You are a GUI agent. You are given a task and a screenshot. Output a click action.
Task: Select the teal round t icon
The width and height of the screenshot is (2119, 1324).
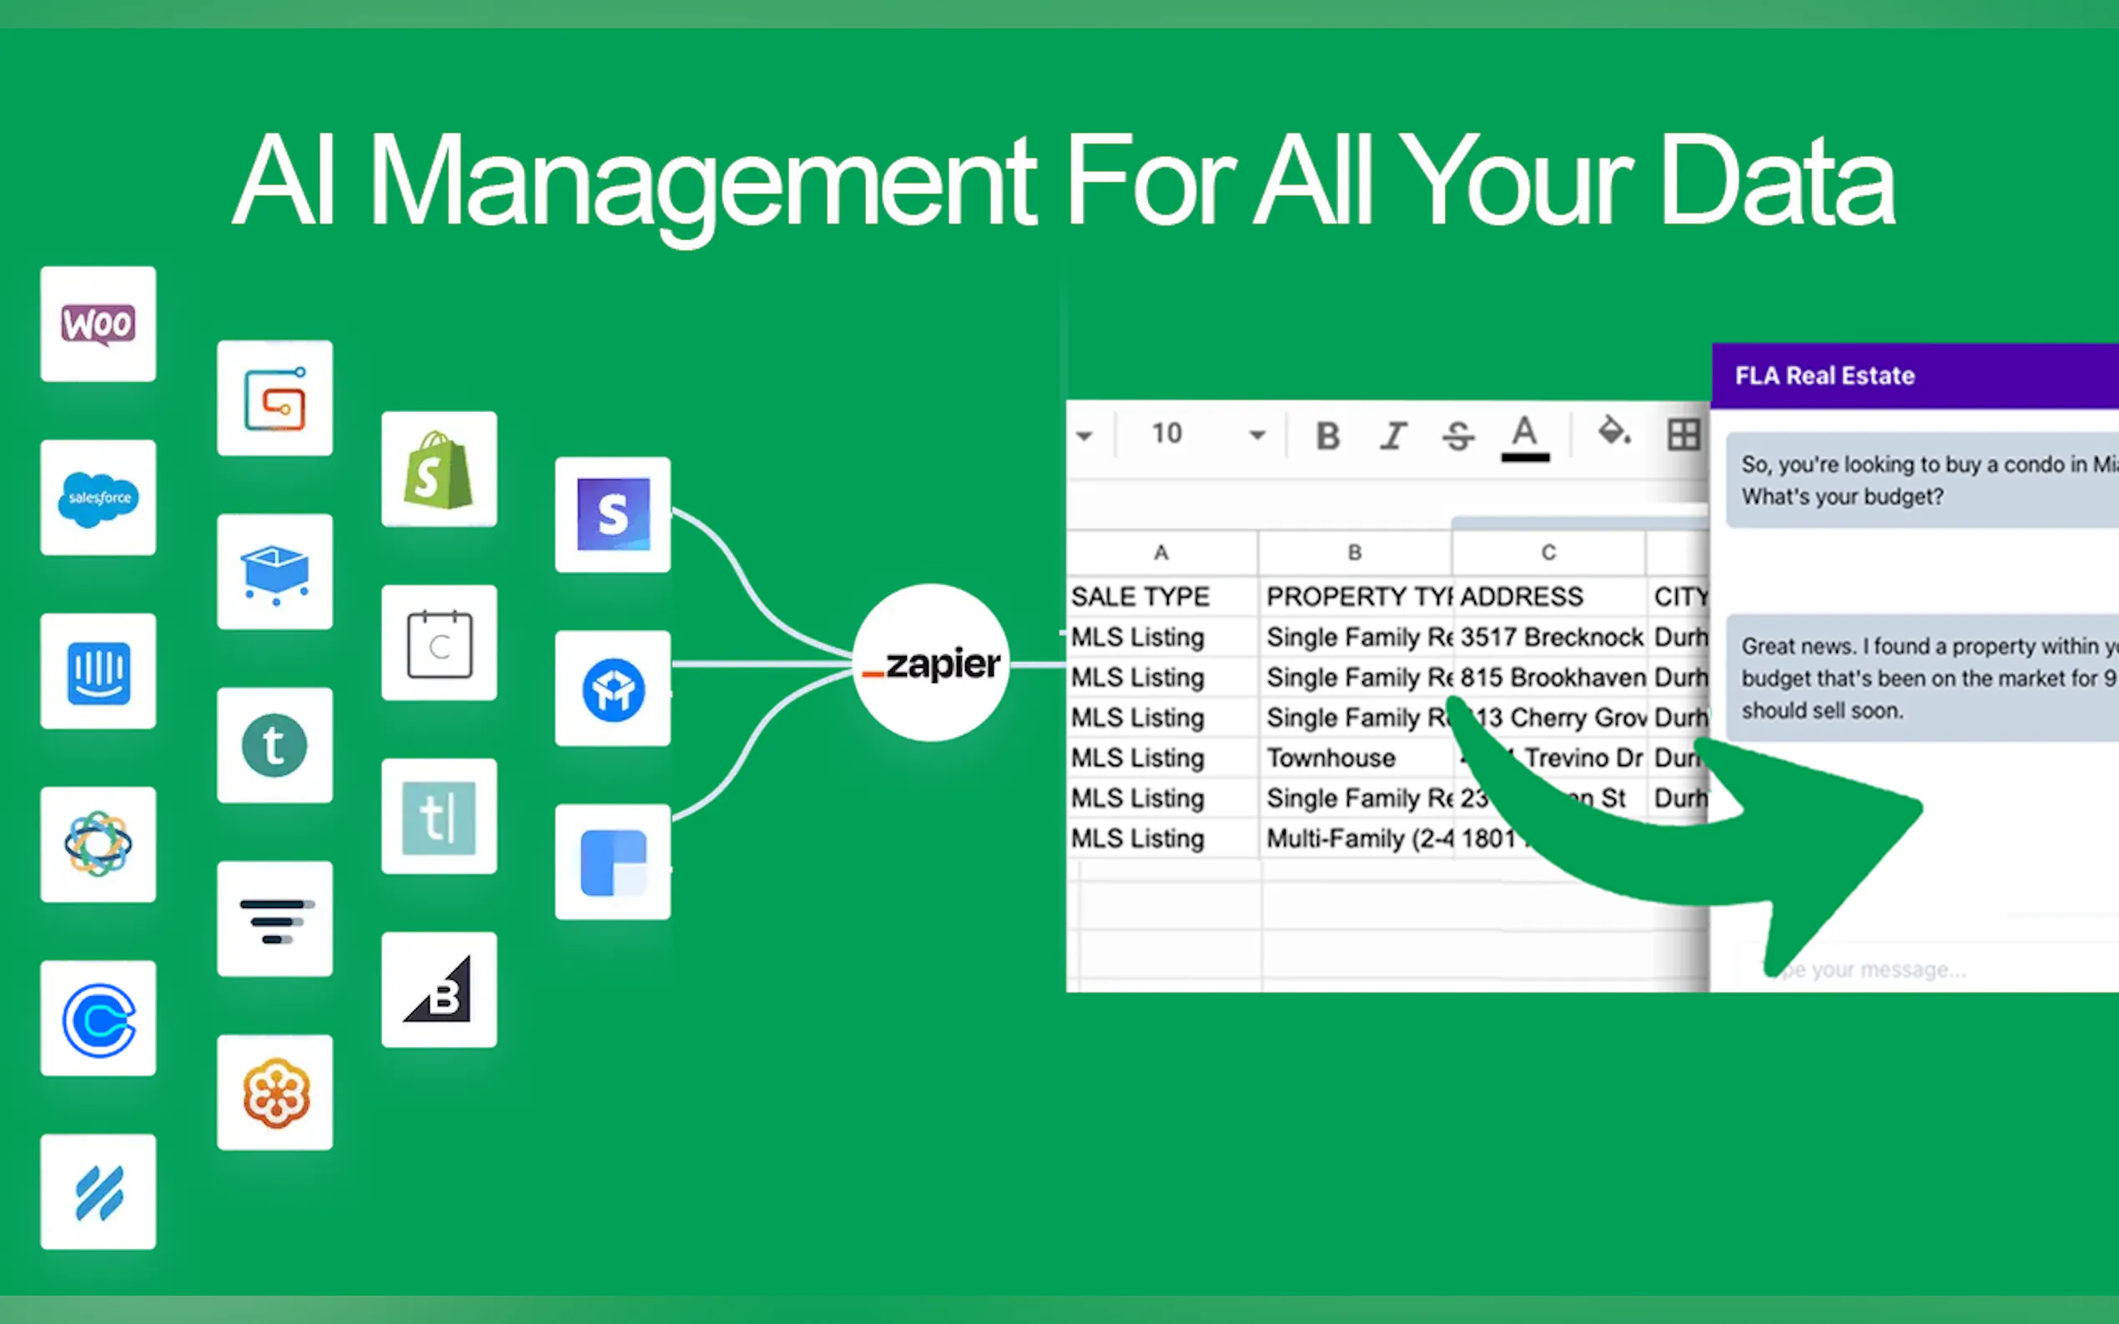[275, 745]
